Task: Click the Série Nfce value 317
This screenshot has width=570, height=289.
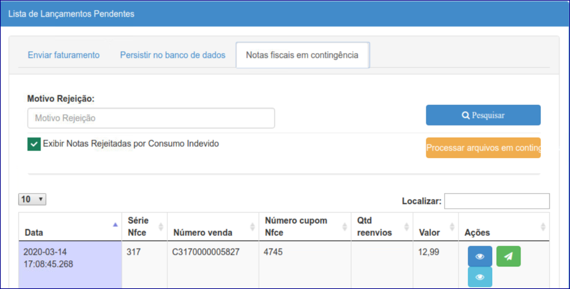Action: coord(133,252)
